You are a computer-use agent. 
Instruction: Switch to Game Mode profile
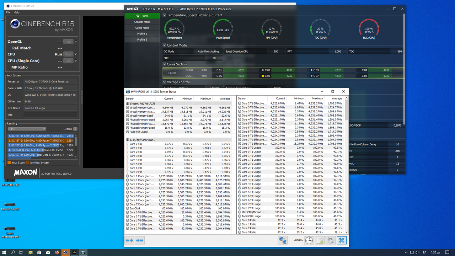click(x=142, y=28)
